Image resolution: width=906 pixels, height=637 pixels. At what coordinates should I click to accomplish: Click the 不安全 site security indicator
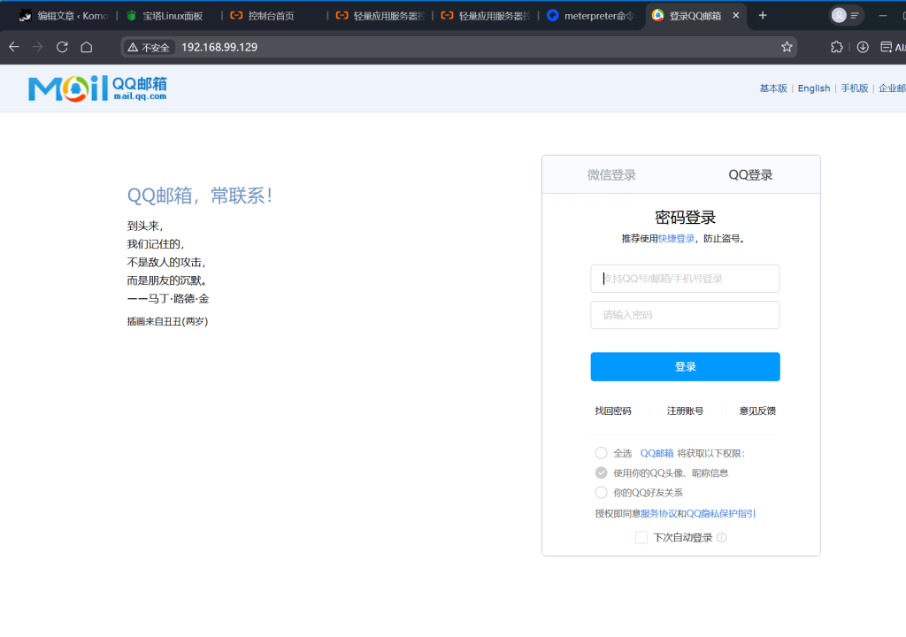pos(149,47)
